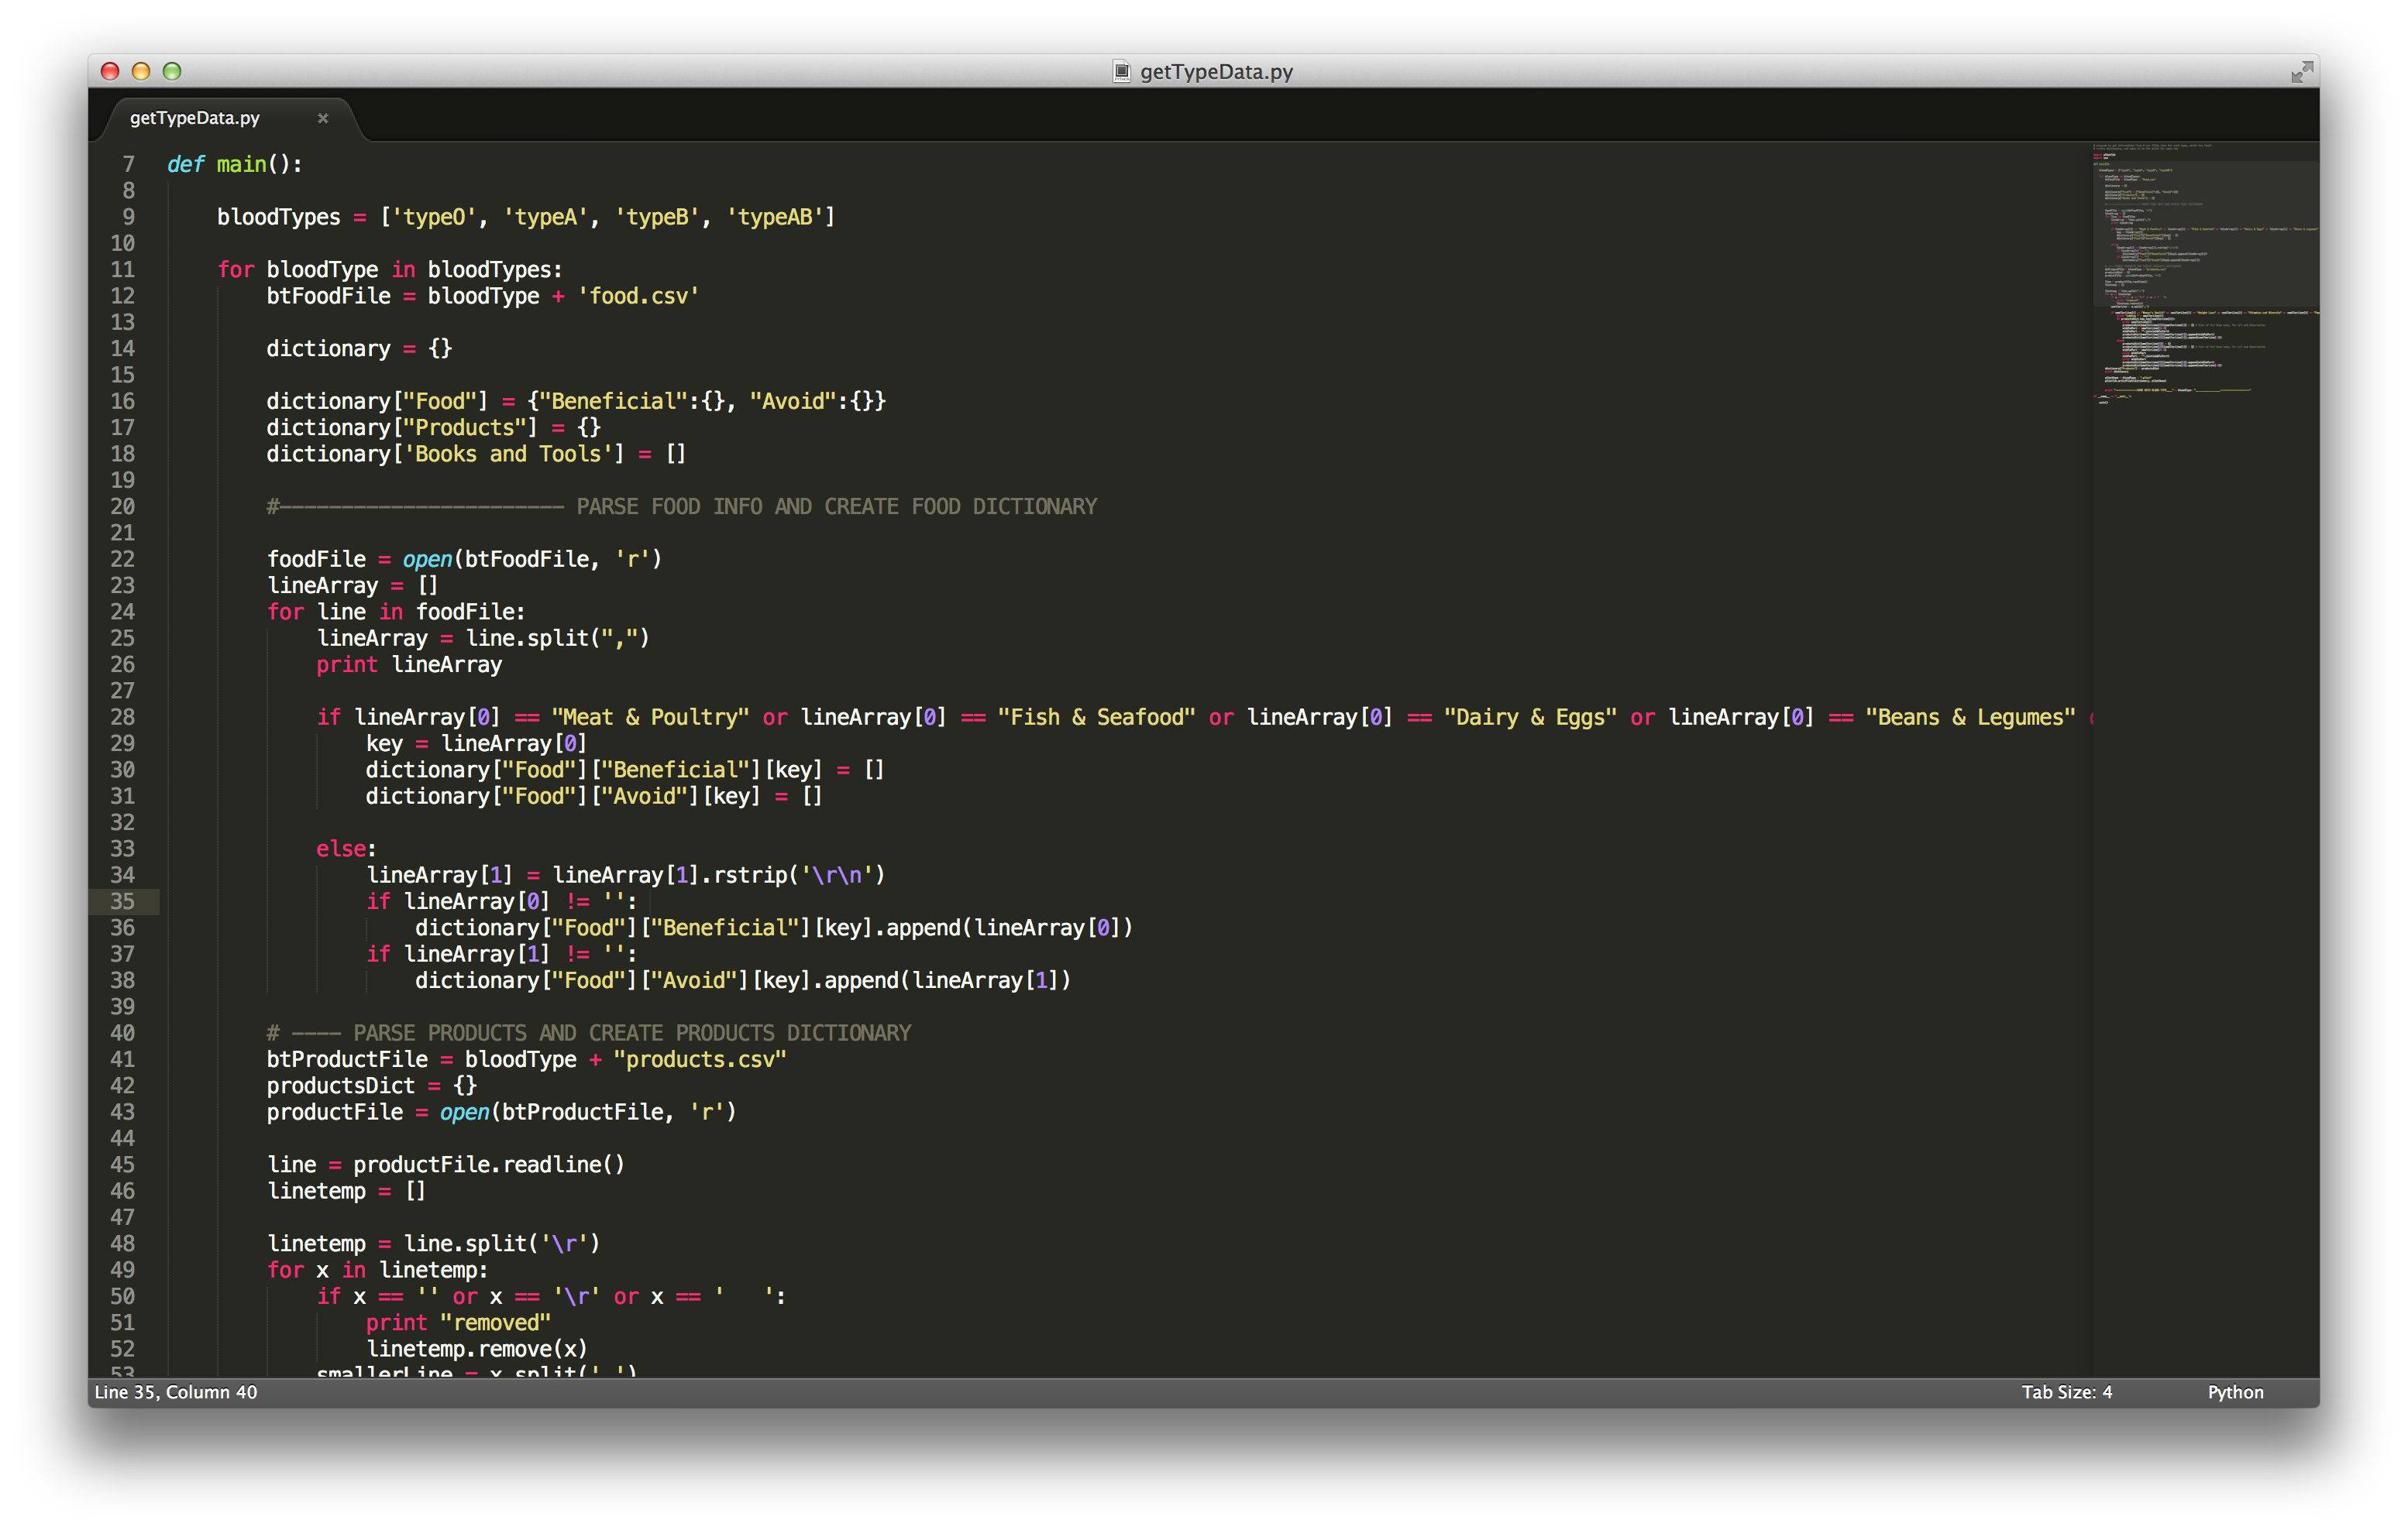Click the "products.csv" string on line 41
Viewport: 2408px width, 1530px height.
tap(699, 1059)
